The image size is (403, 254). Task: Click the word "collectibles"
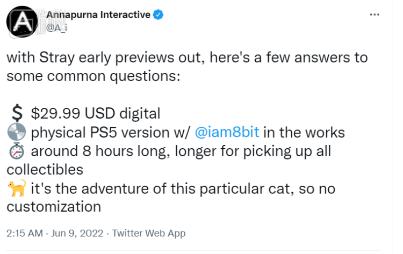(45, 170)
